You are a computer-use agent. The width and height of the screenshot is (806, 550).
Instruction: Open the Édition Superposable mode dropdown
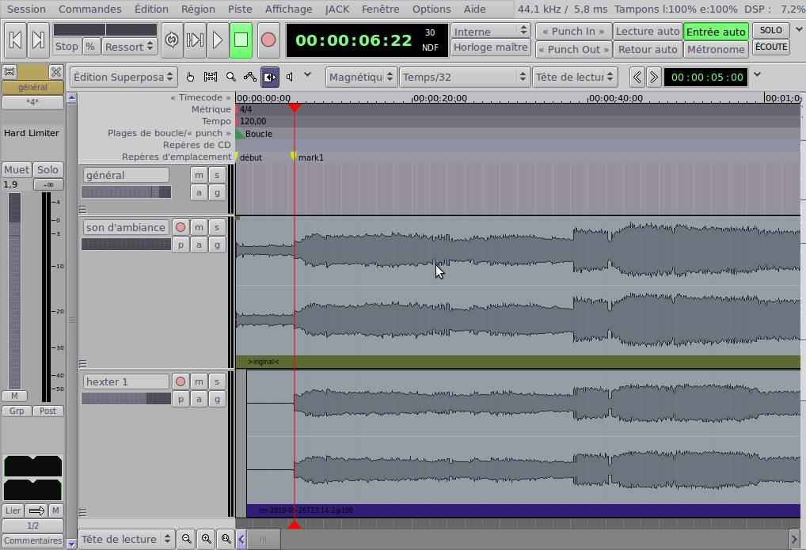[x=124, y=77]
